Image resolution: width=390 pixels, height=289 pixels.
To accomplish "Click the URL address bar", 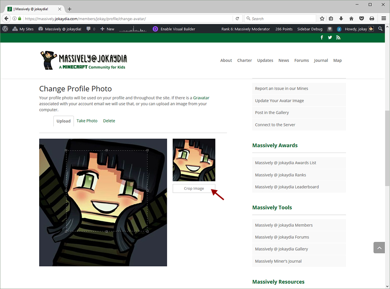I will pyautogui.click(x=128, y=19).
